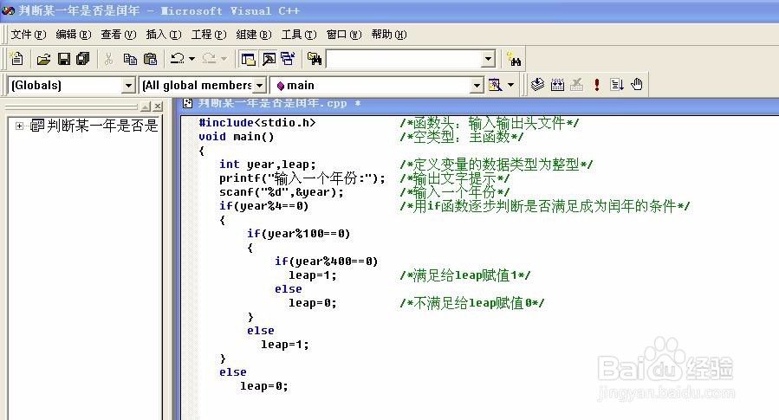
Task: Open the main function dropdown
Action: 477,86
